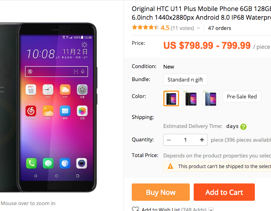
Task: Select the first black color thumbnail
Action: pos(171,98)
